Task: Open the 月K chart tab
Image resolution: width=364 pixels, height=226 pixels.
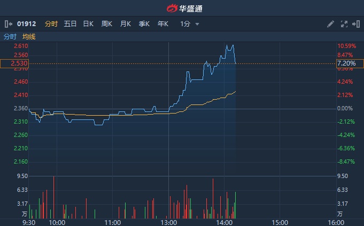Action: [x=126, y=24]
